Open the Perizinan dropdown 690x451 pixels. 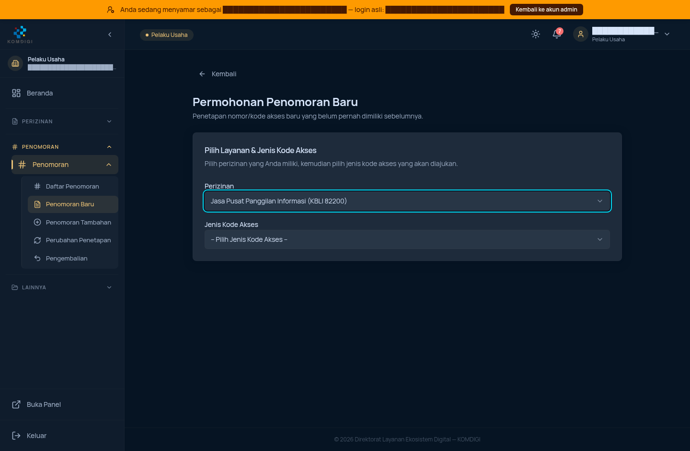pos(407,201)
